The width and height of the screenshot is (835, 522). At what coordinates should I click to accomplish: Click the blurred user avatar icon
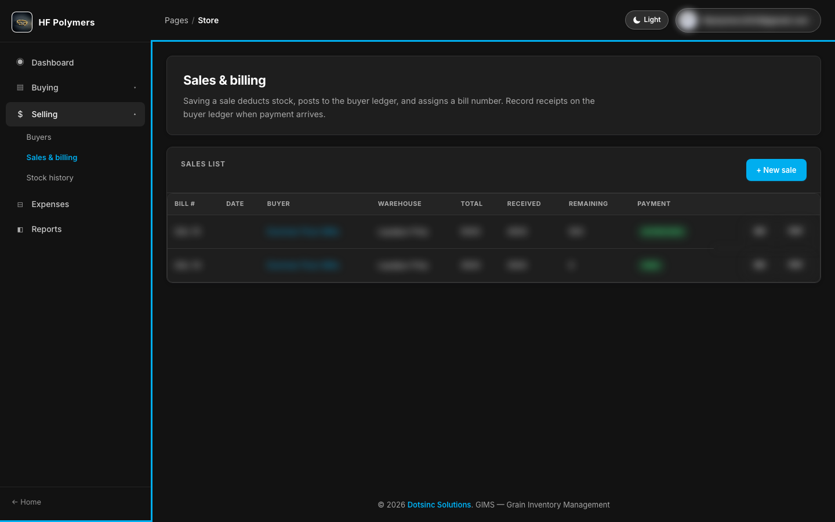pos(688,20)
